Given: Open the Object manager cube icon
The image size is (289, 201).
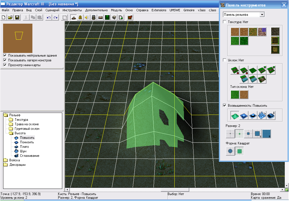Looking at the screenshot, I should click(x=114, y=17).
